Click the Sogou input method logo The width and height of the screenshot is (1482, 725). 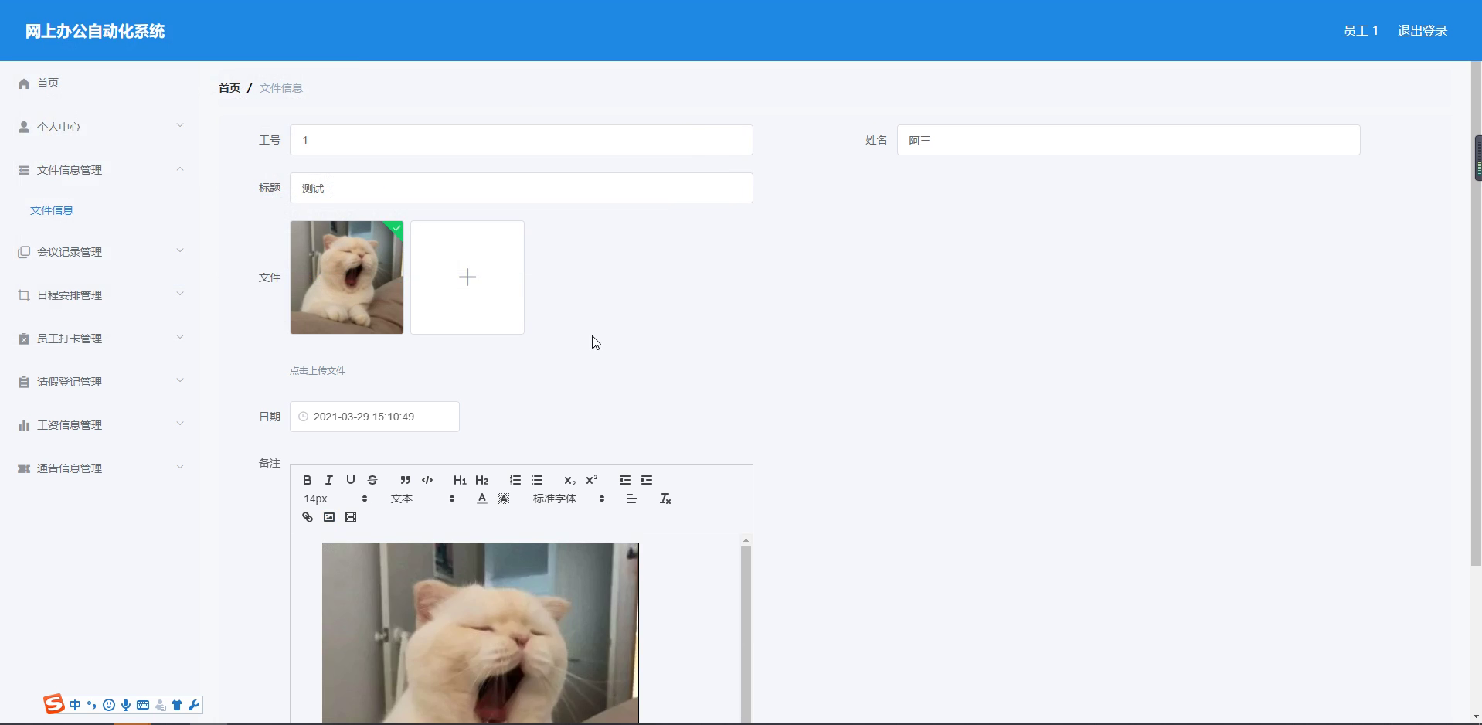(54, 704)
